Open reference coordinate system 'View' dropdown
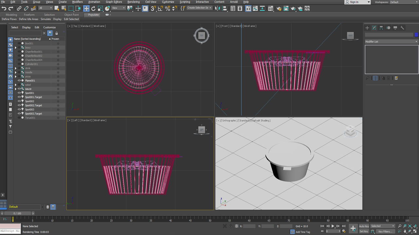Image resolution: width=419 pixels, height=235 pixels. 118,8
